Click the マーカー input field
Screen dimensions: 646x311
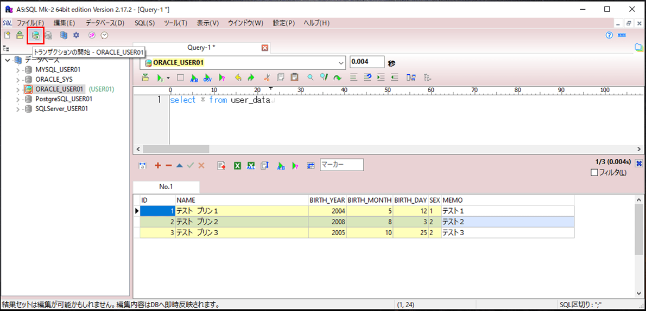tap(341, 165)
